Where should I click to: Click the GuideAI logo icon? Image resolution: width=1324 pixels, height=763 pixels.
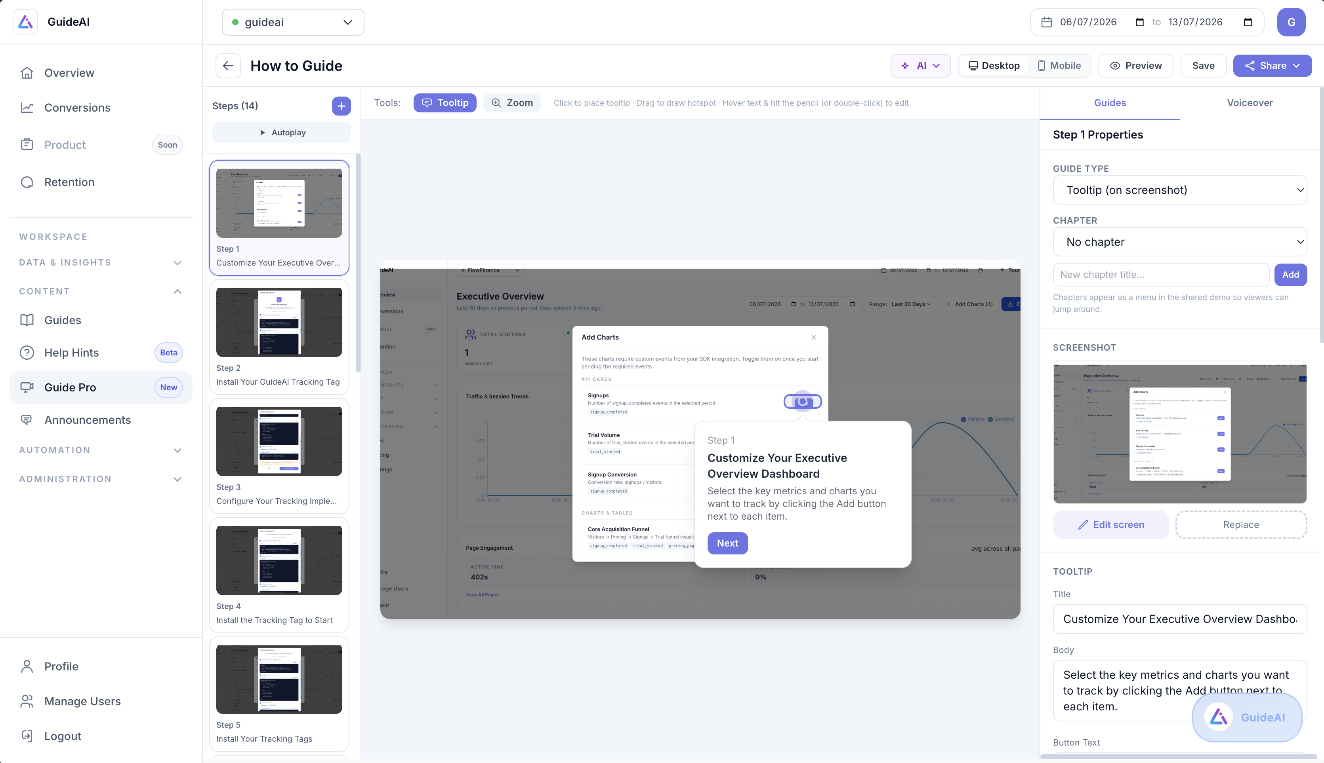click(25, 22)
